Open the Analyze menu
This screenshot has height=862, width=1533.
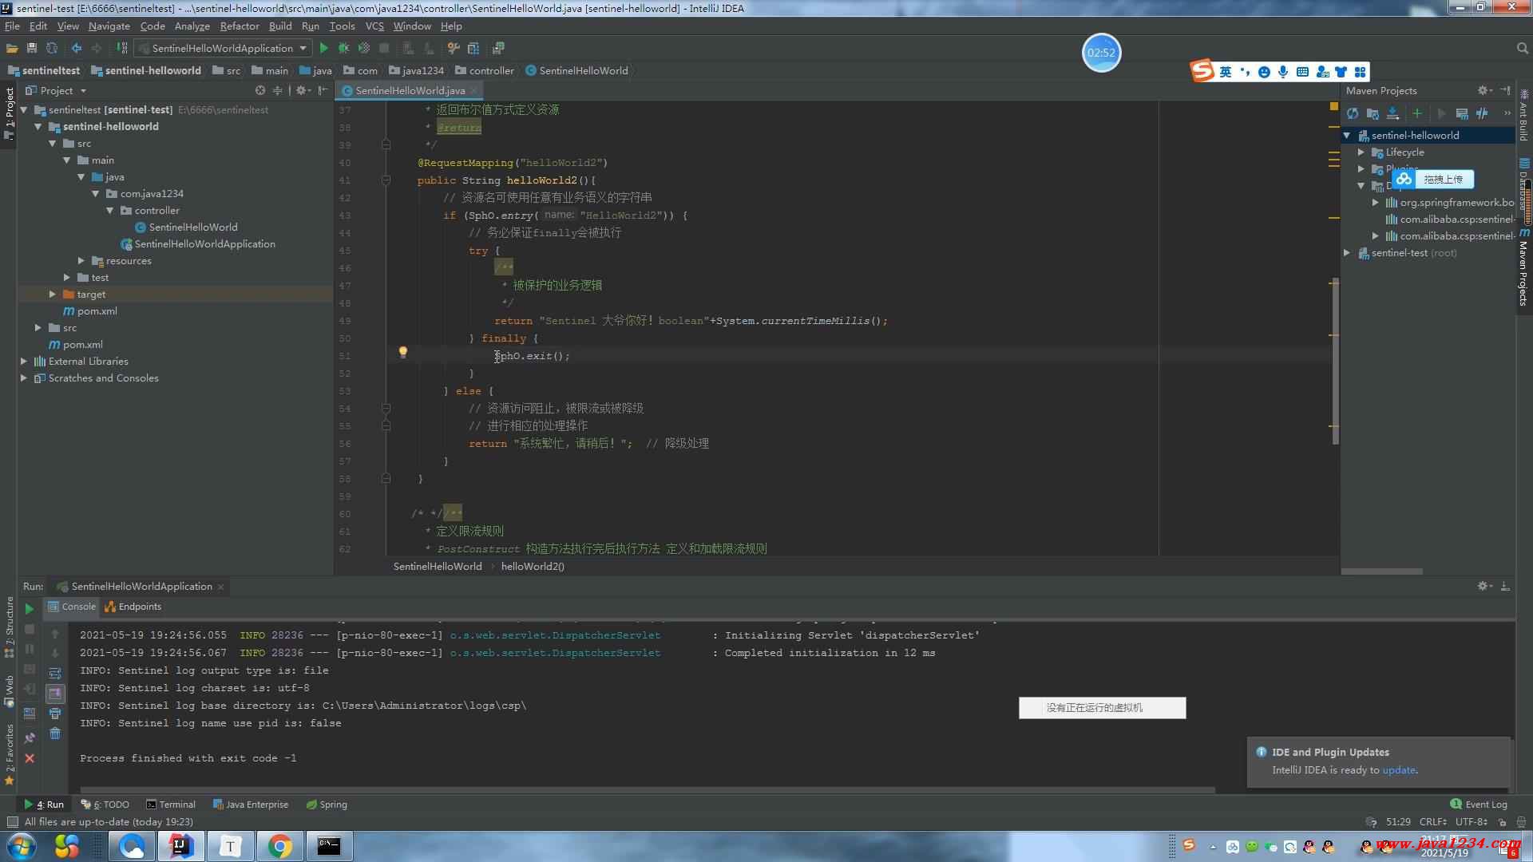pos(192,26)
